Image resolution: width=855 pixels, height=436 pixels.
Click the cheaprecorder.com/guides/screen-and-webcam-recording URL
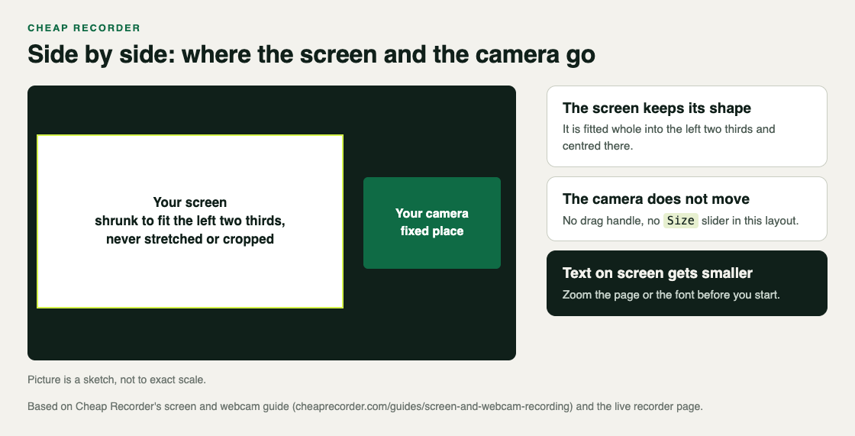point(433,406)
